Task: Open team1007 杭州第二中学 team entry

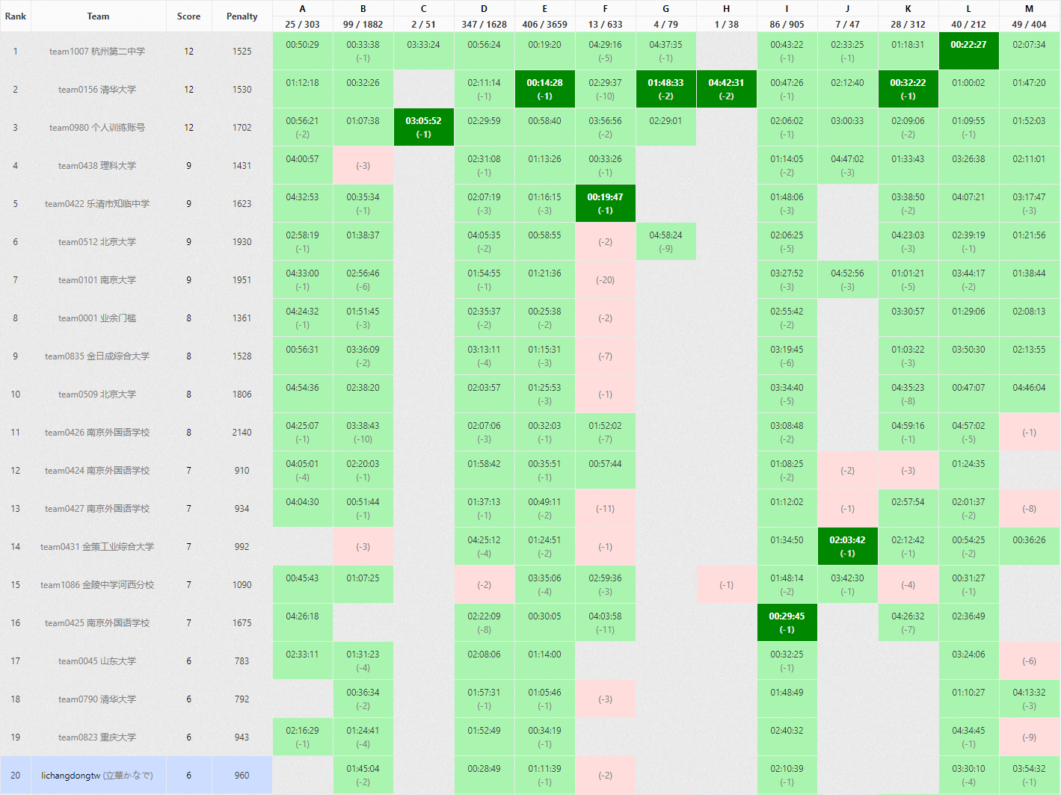Action: point(97,52)
